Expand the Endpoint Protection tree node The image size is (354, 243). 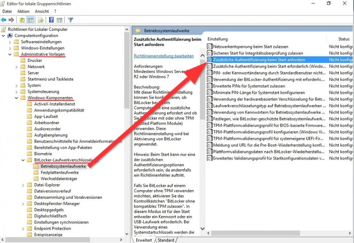(23, 228)
